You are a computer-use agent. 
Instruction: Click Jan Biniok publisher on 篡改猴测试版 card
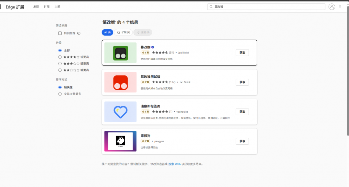[x=185, y=82]
